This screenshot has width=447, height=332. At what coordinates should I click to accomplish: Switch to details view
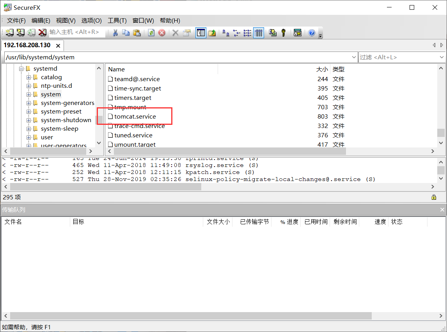259,33
